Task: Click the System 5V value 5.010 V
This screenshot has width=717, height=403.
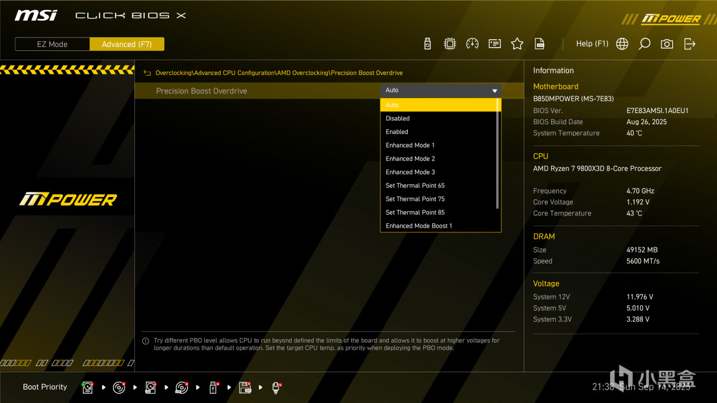Action: point(639,308)
